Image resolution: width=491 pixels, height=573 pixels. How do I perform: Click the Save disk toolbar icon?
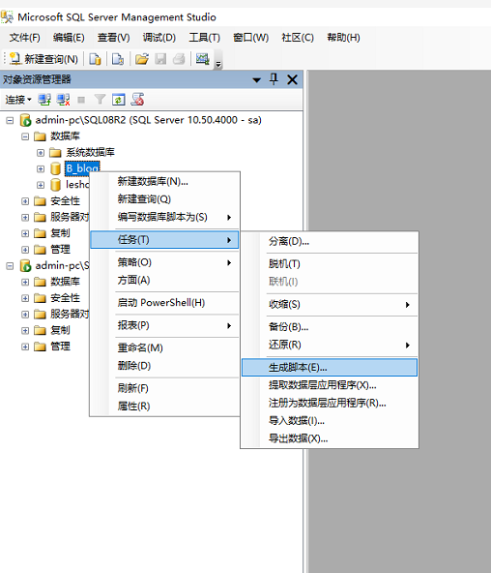(160, 59)
